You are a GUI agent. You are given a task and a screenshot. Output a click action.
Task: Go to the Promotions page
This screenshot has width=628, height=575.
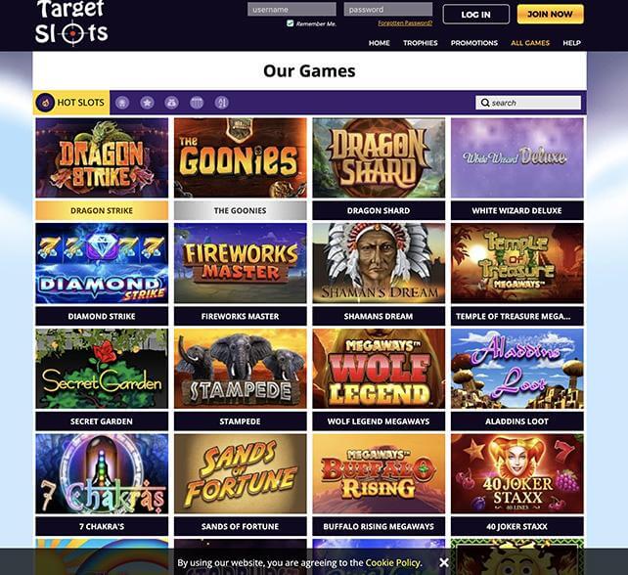pos(474,43)
